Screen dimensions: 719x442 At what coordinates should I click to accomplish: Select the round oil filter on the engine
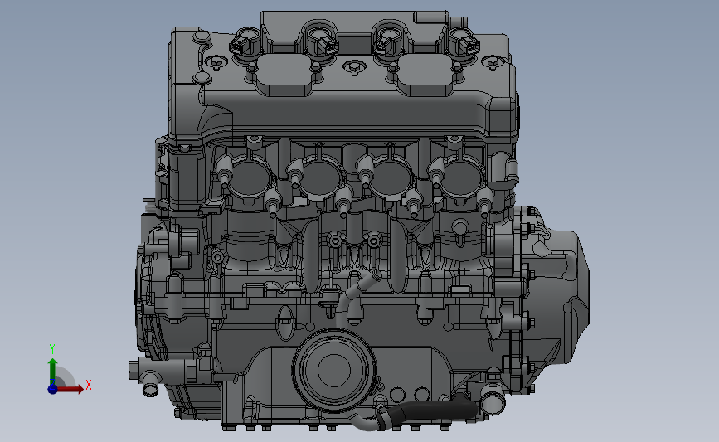pyautogui.click(x=334, y=370)
